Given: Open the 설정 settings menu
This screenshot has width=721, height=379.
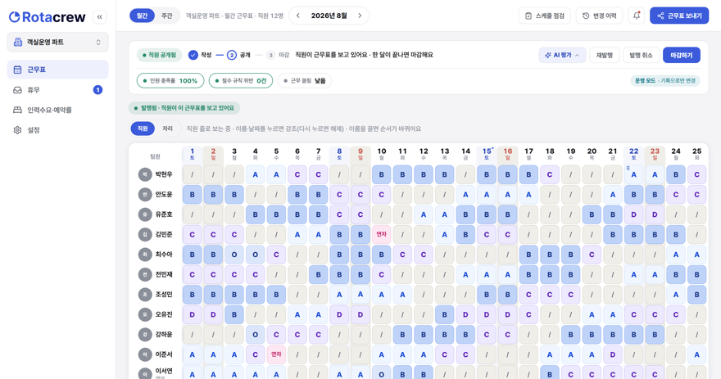Looking at the screenshot, I should (58, 130).
